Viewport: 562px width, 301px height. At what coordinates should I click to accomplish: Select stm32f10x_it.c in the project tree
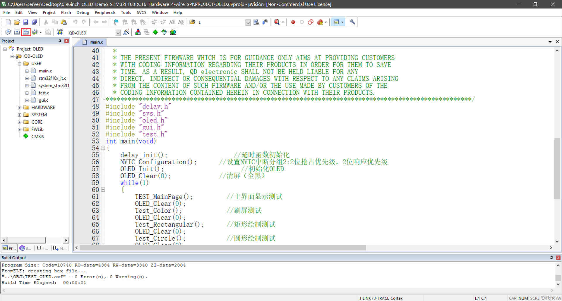coord(52,78)
